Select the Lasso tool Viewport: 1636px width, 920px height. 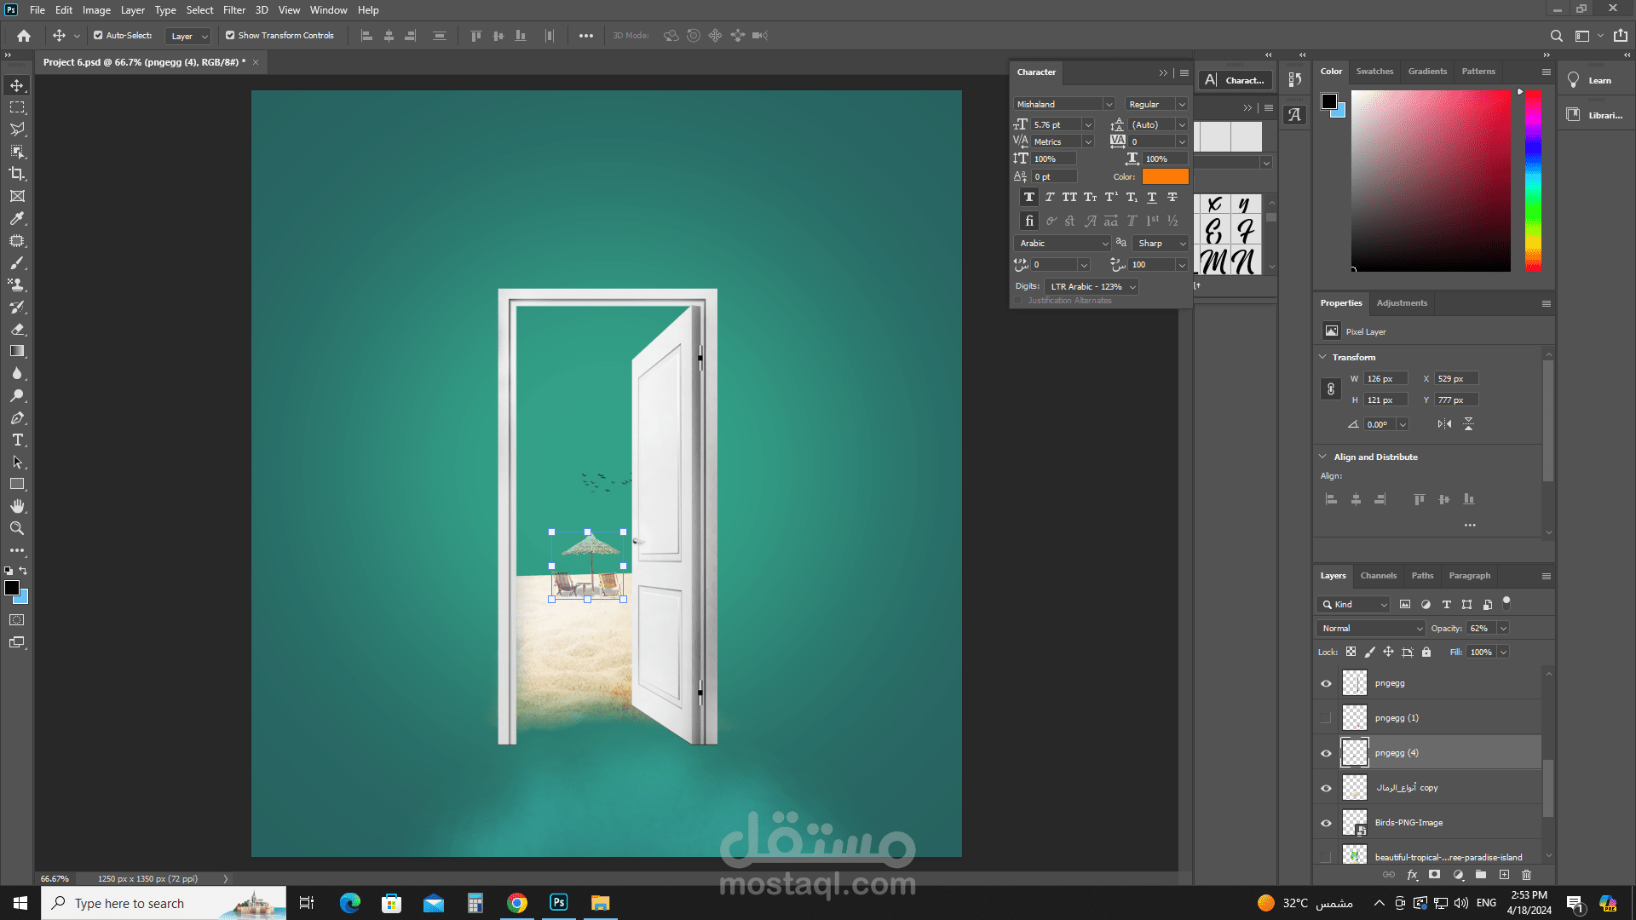(17, 129)
